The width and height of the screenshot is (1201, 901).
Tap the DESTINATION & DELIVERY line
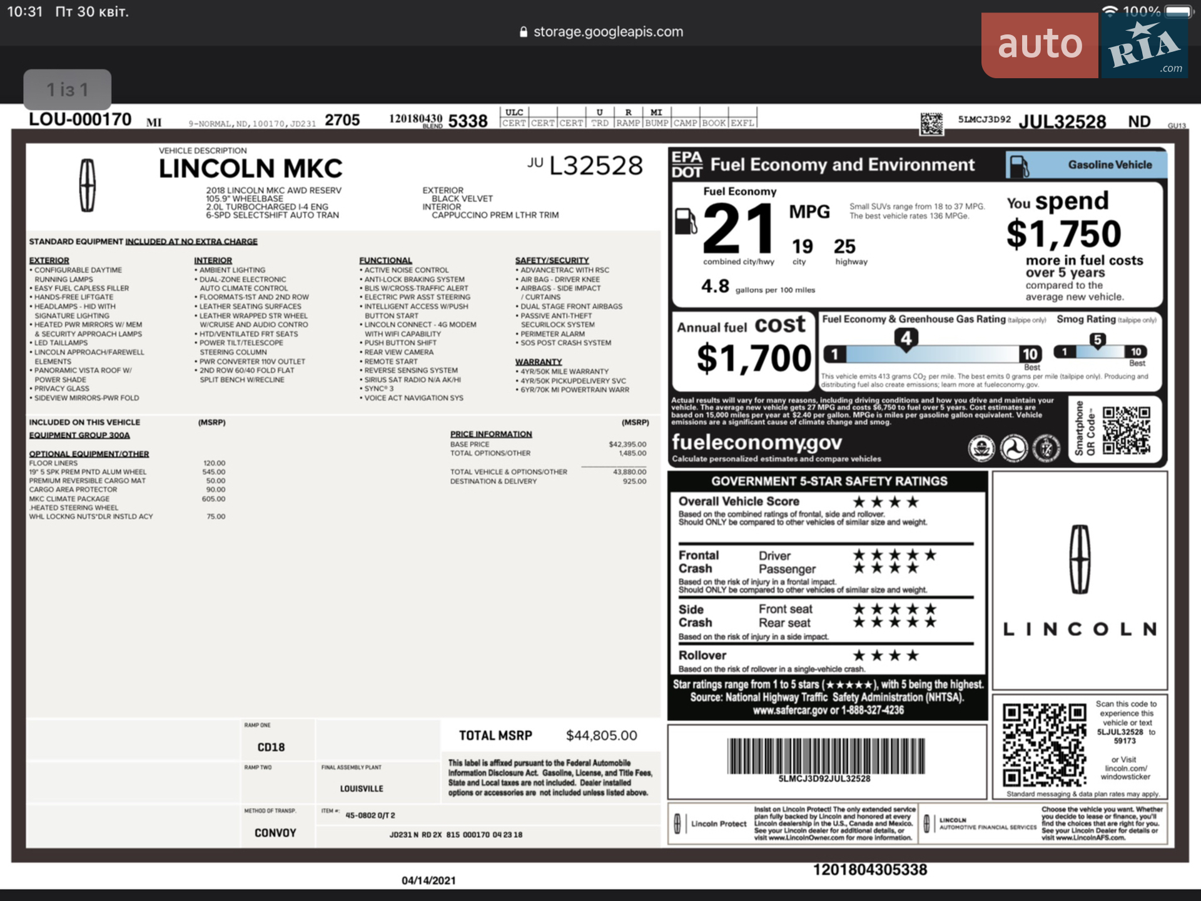(x=548, y=481)
